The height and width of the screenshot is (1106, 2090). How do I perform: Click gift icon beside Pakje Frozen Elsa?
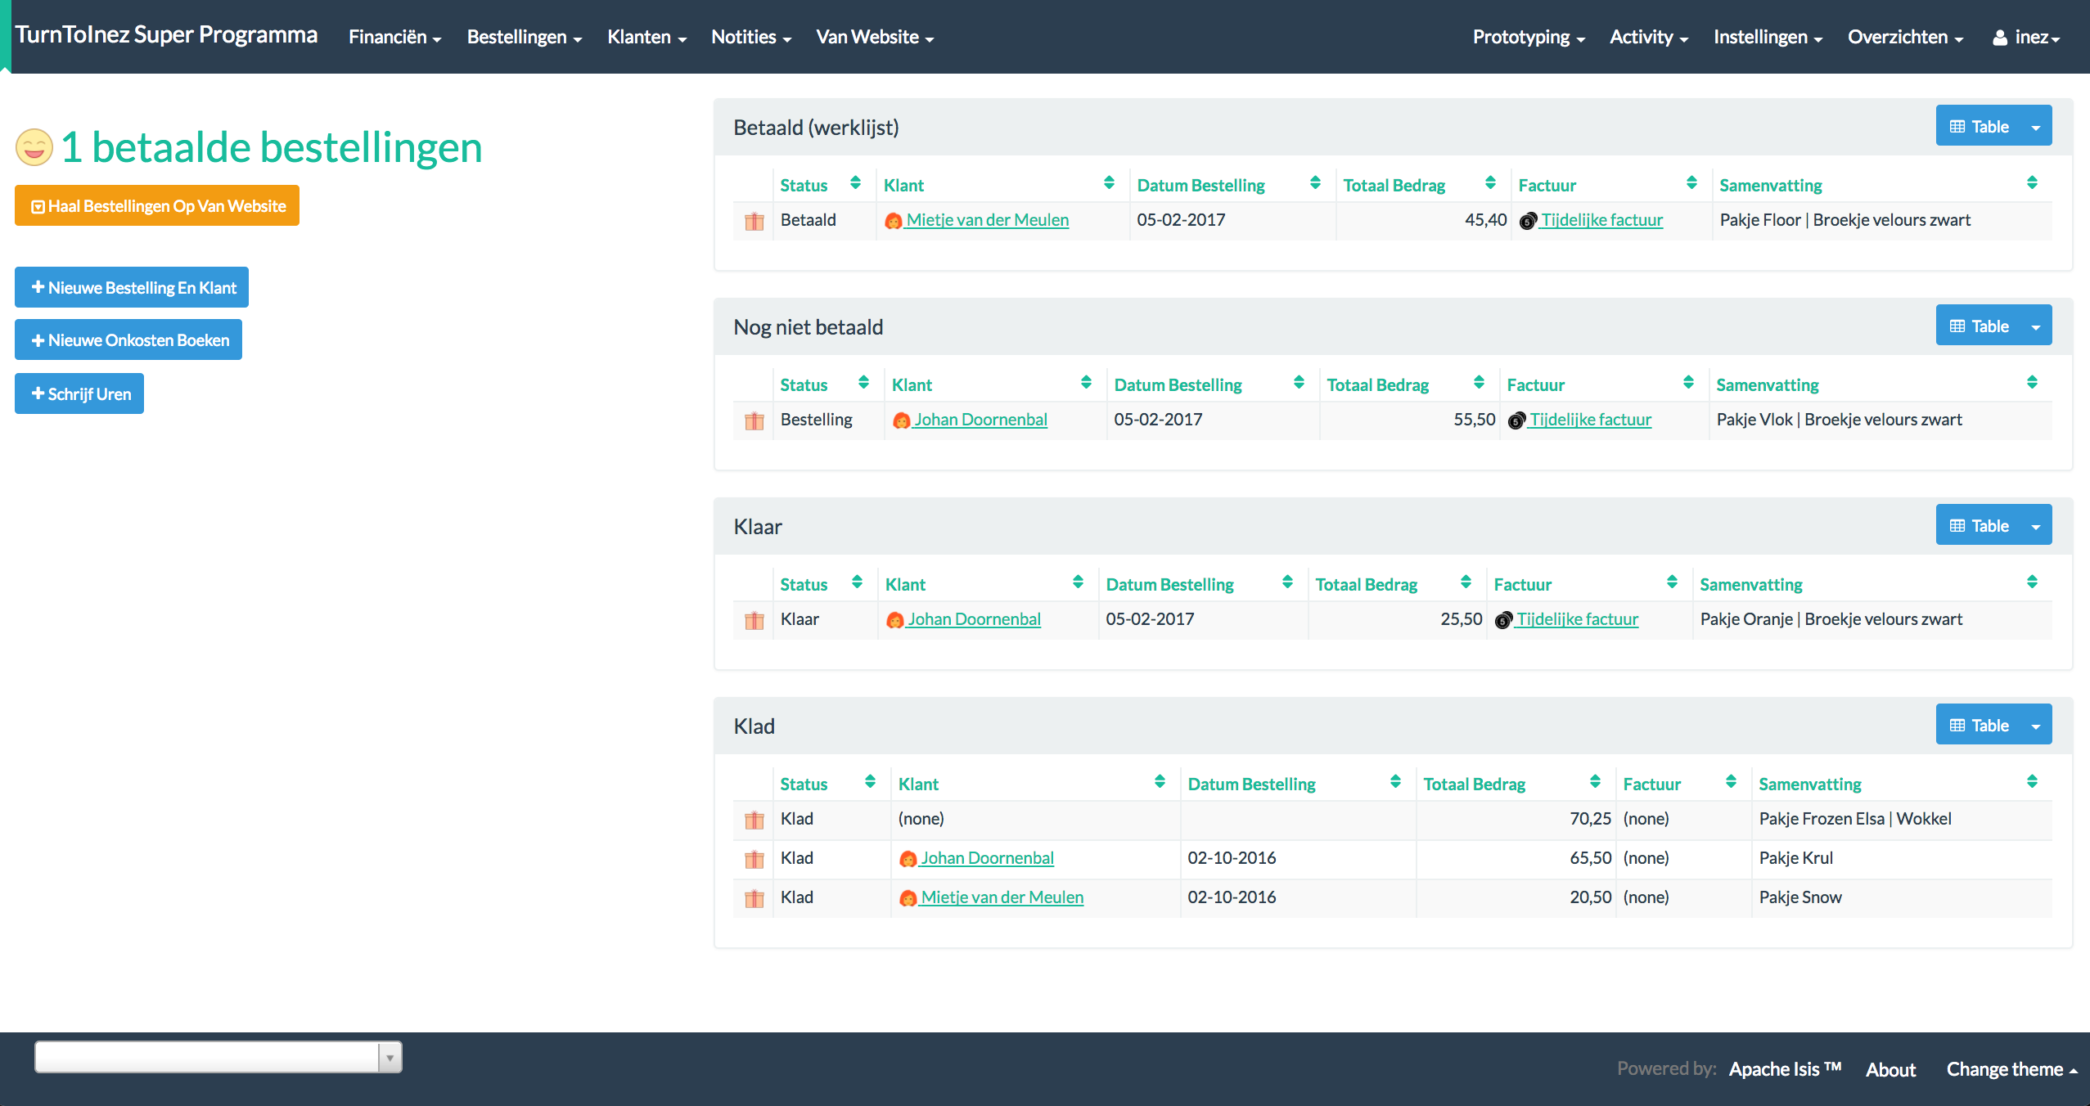[754, 820]
